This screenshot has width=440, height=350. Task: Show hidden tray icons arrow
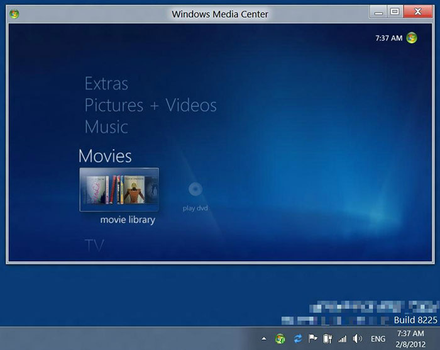(264, 339)
